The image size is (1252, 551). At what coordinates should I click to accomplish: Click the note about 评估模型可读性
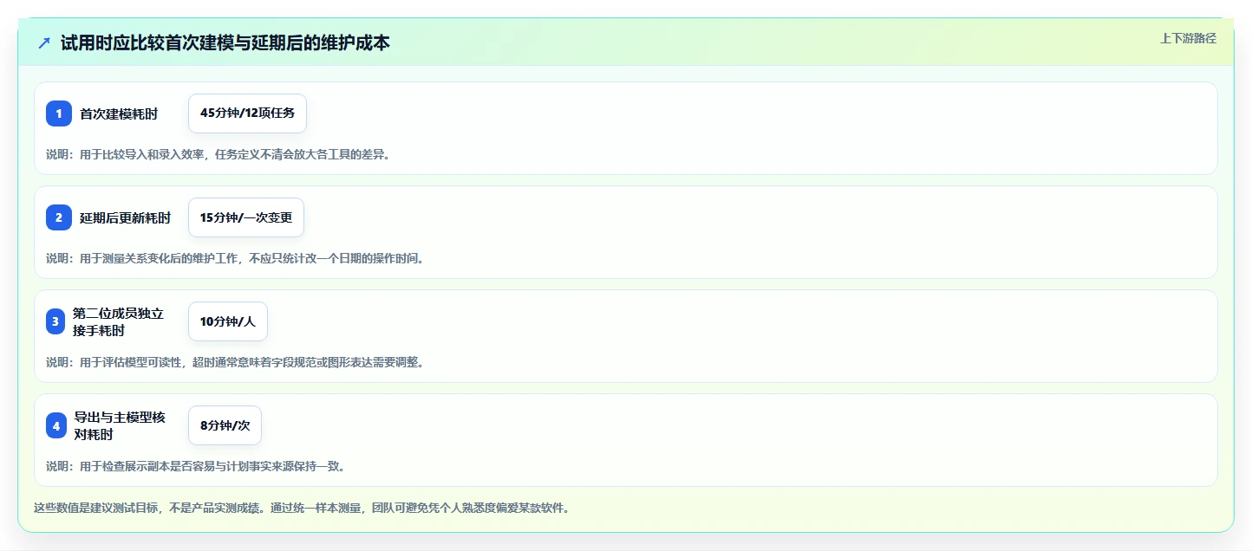235,362
